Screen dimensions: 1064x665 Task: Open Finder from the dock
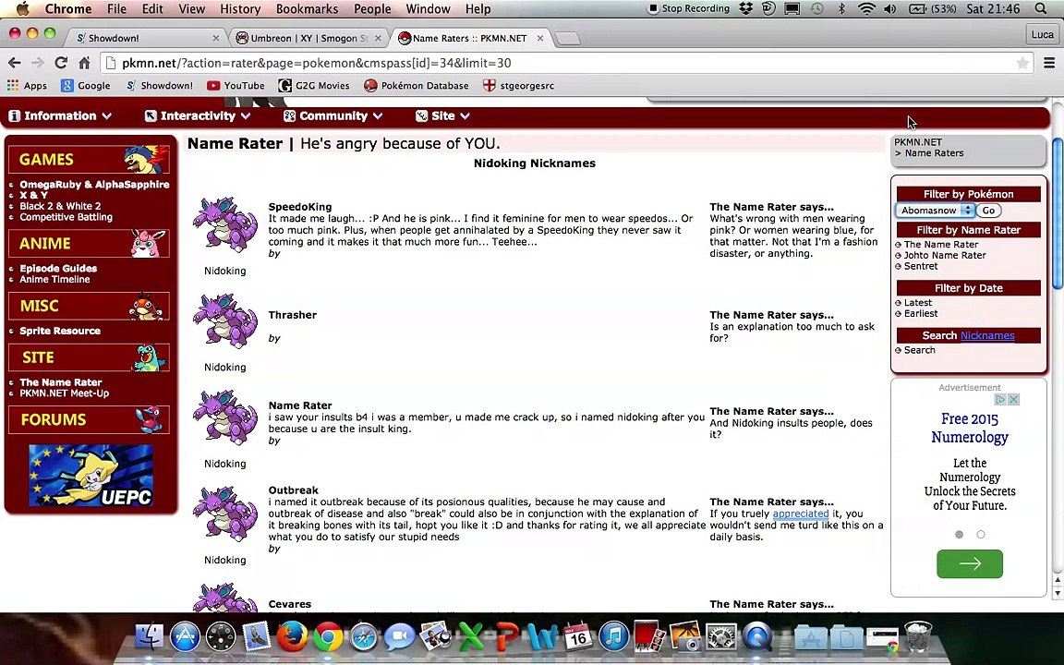[149, 636]
